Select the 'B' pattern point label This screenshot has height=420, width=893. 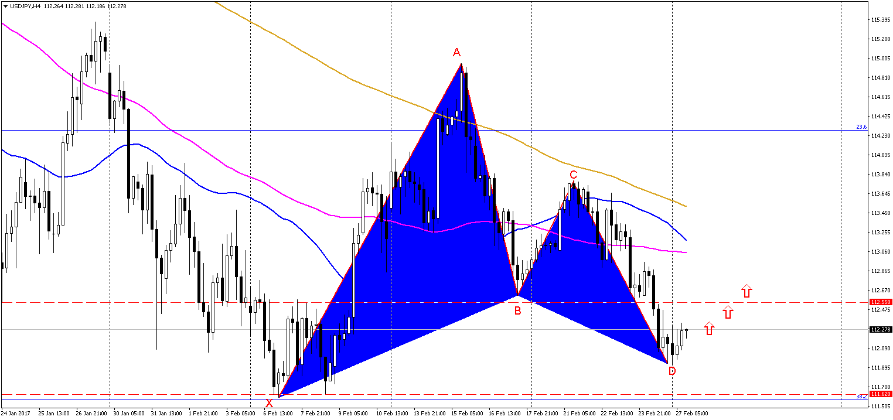click(x=516, y=311)
